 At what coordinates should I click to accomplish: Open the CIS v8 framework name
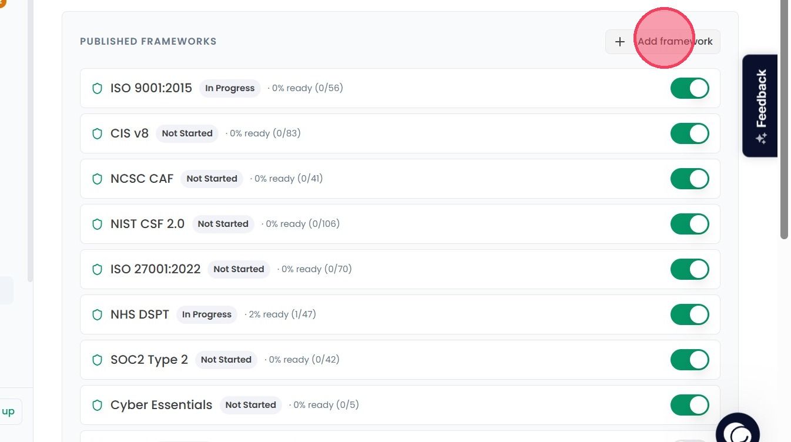click(x=129, y=133)
